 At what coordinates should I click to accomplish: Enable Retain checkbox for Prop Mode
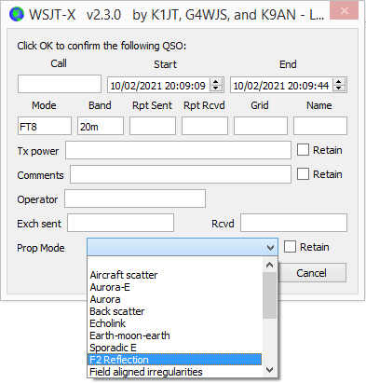[x=290, y=247]
